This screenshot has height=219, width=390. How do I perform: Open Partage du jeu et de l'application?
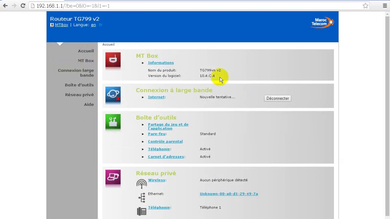pos(168,126)
